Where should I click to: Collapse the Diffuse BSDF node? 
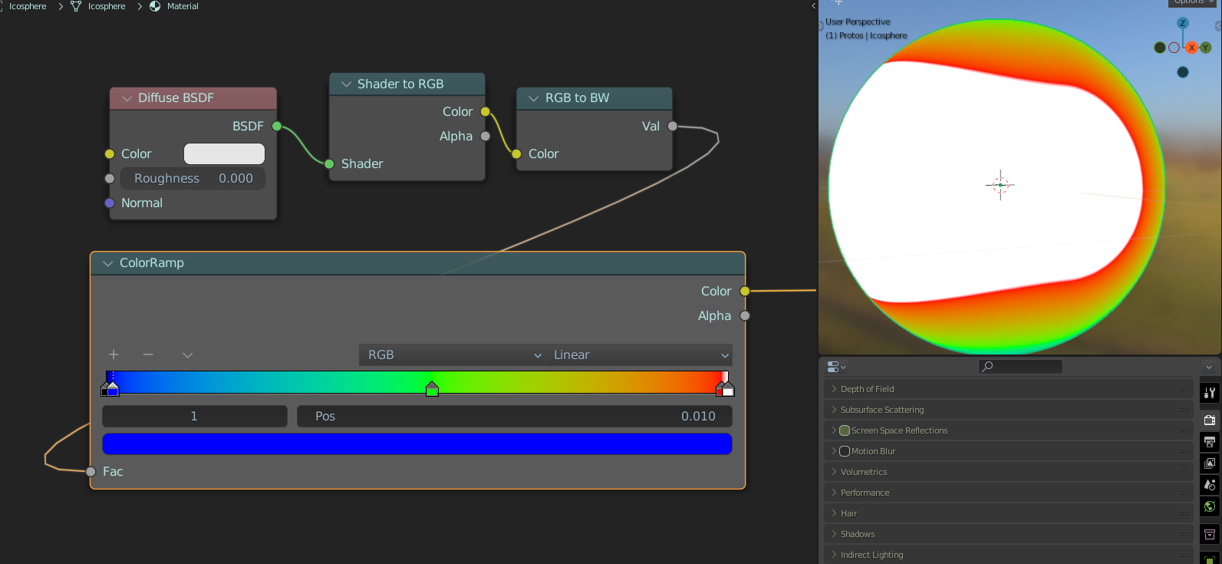(x=127, y=98)
